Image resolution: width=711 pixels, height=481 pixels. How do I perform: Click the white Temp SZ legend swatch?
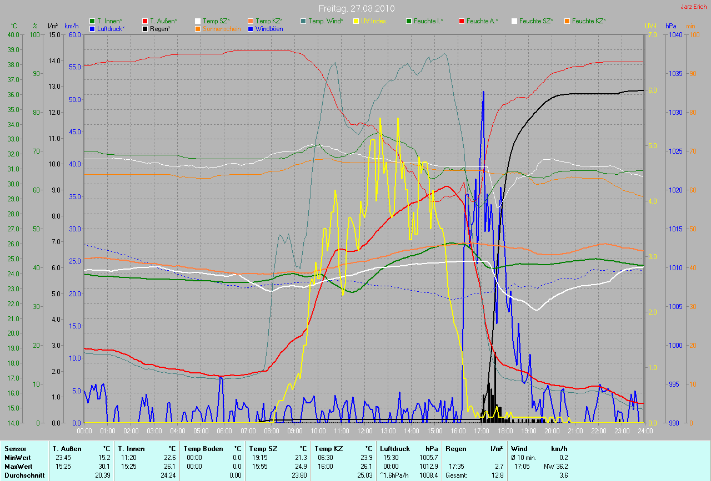coord(198,21)
